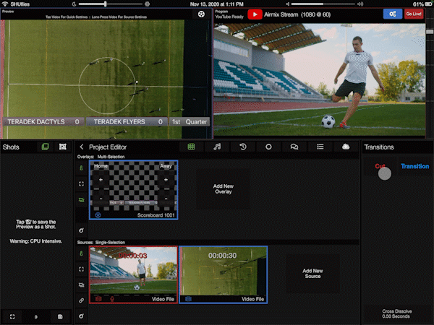Toggle the Shots grid capture button
434x325 pixels.
(x=63, y=147)
